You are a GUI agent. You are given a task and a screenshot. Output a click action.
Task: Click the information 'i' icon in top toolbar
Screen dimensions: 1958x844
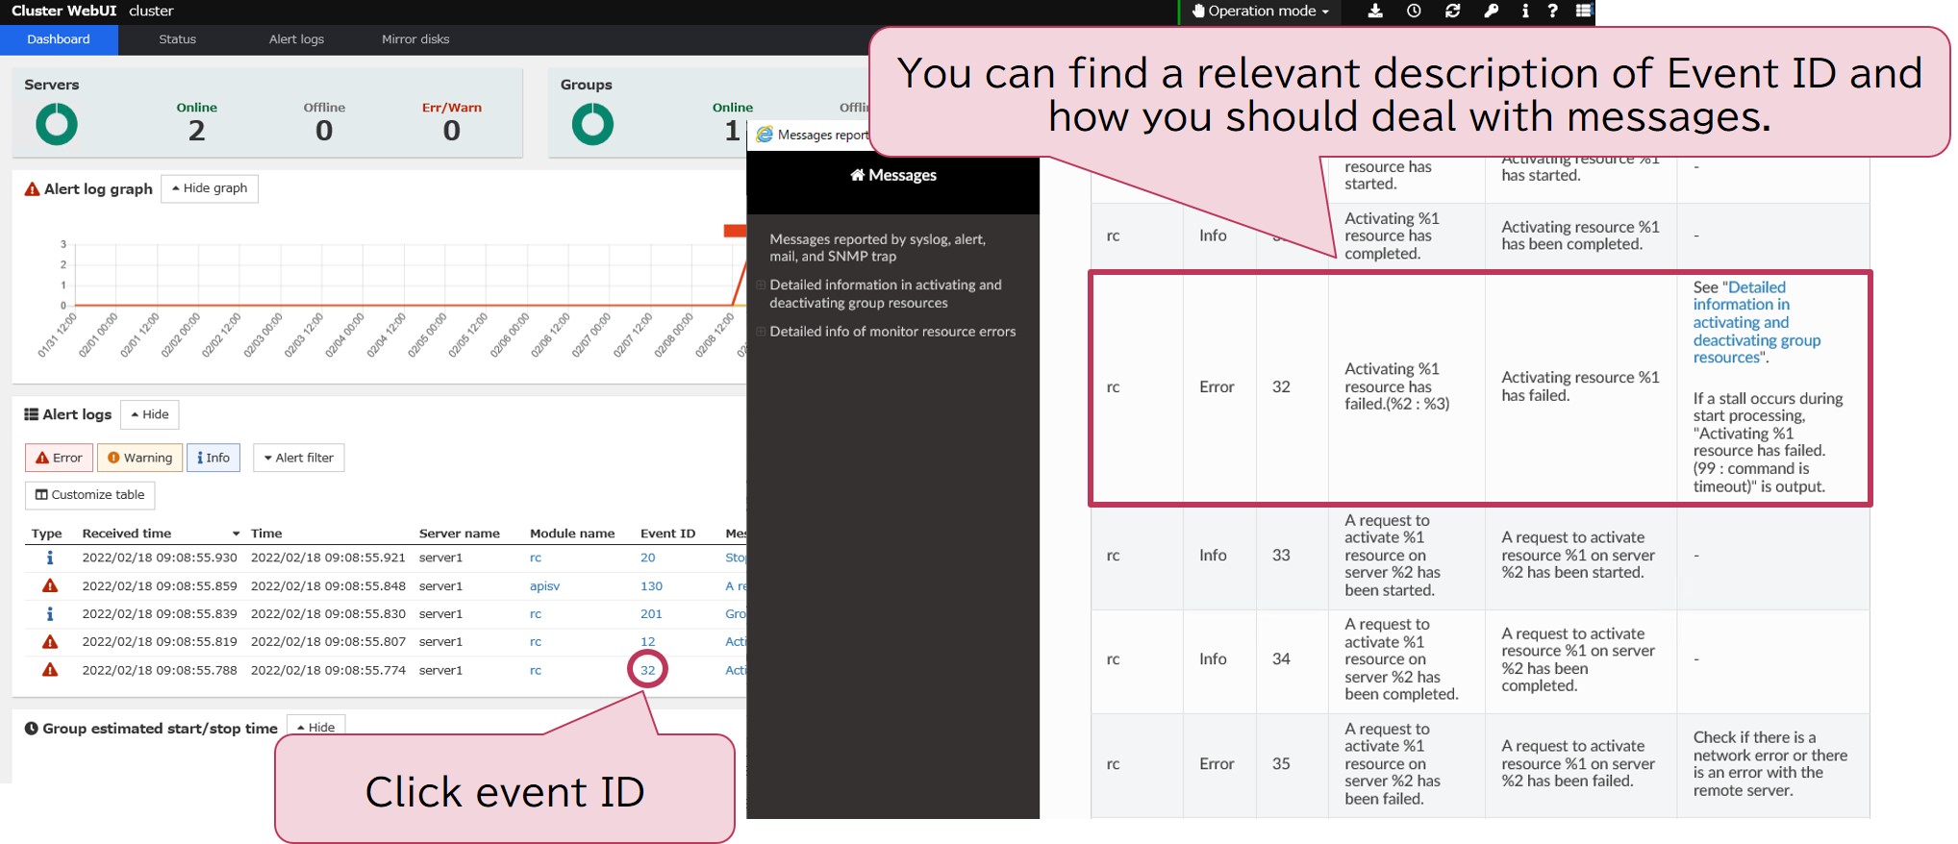click(1525, 12)
